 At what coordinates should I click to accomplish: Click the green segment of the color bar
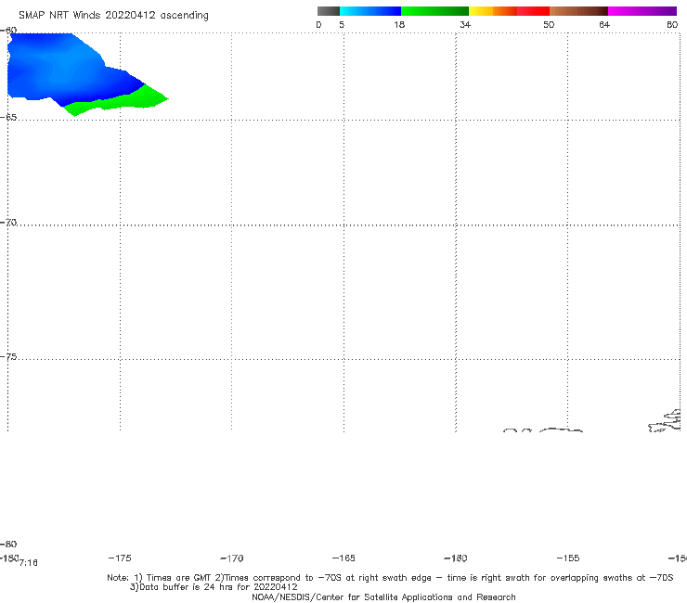click(434, 11)
